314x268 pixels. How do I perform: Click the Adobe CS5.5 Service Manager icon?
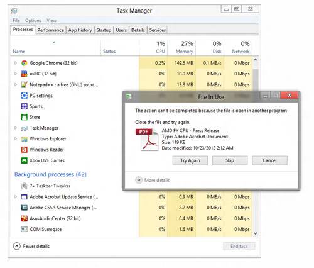click(x=24, y=208)
